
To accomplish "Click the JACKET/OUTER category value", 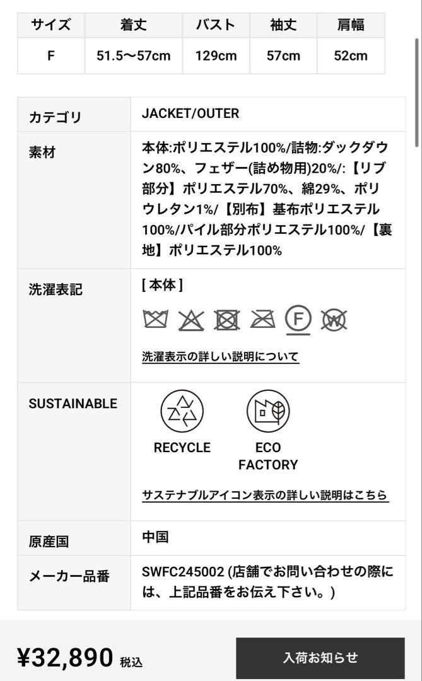I will coord(190,113).
